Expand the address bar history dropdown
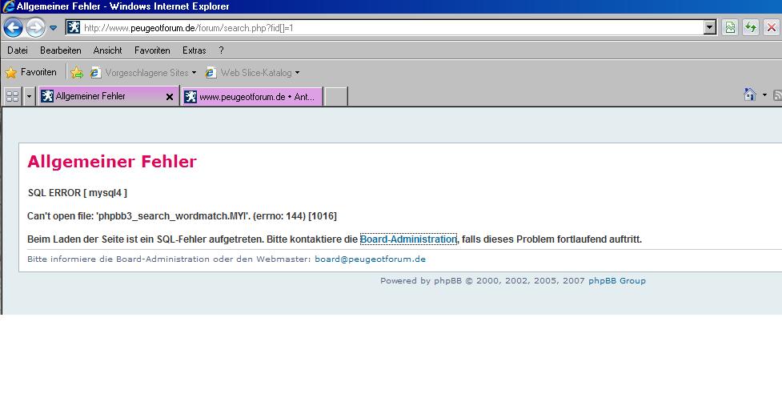The image size is (782, 410). [709, 28]
